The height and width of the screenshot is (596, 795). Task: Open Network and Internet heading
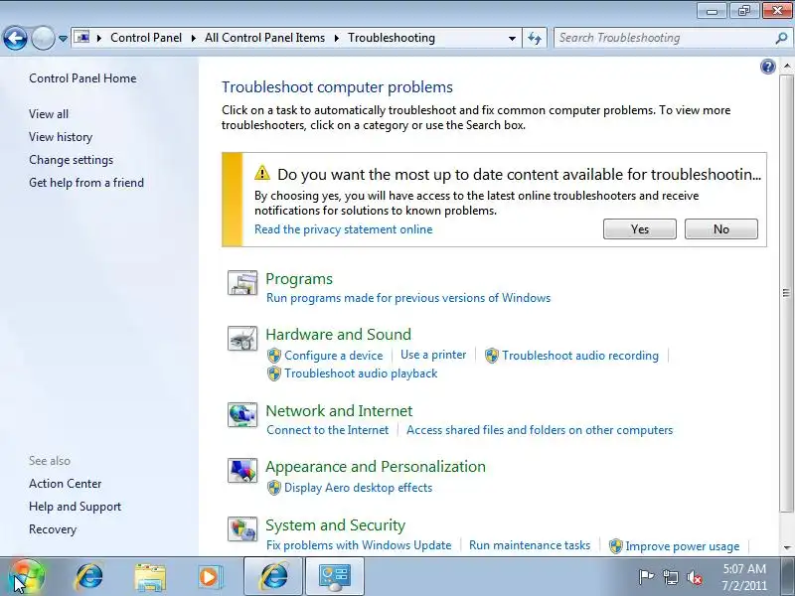(339, 410)
